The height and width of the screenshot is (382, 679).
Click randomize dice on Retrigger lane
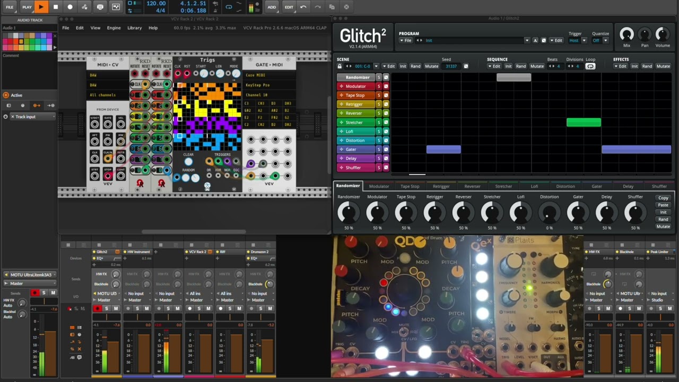pos(386,105)
